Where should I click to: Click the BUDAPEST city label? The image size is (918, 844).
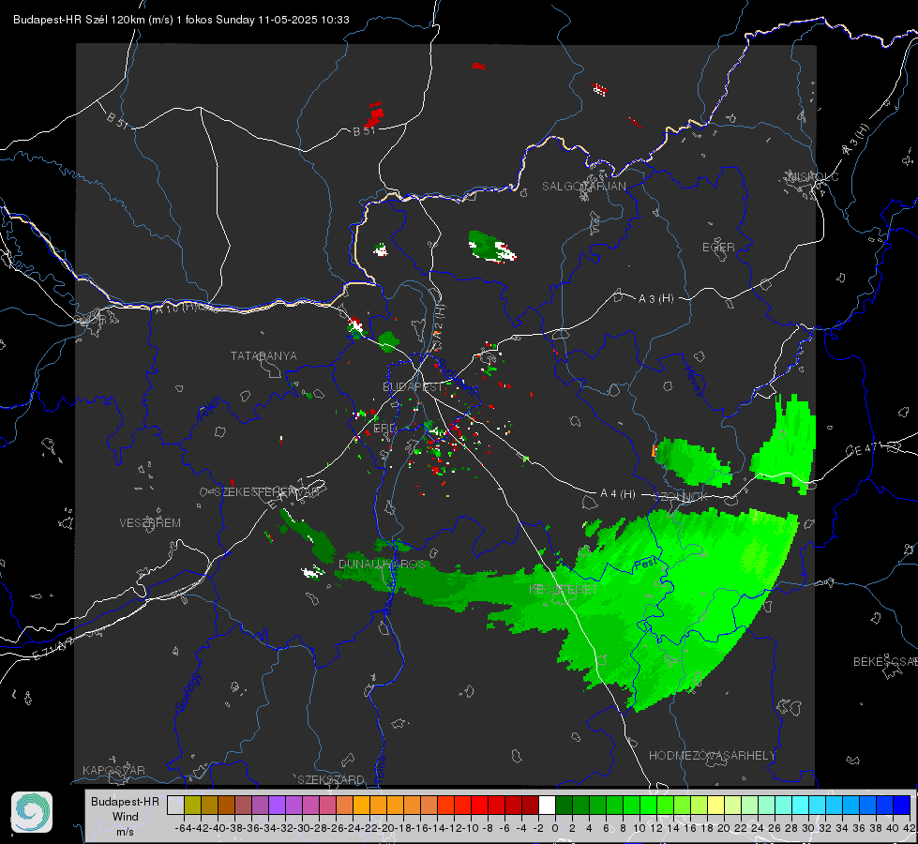413,386
